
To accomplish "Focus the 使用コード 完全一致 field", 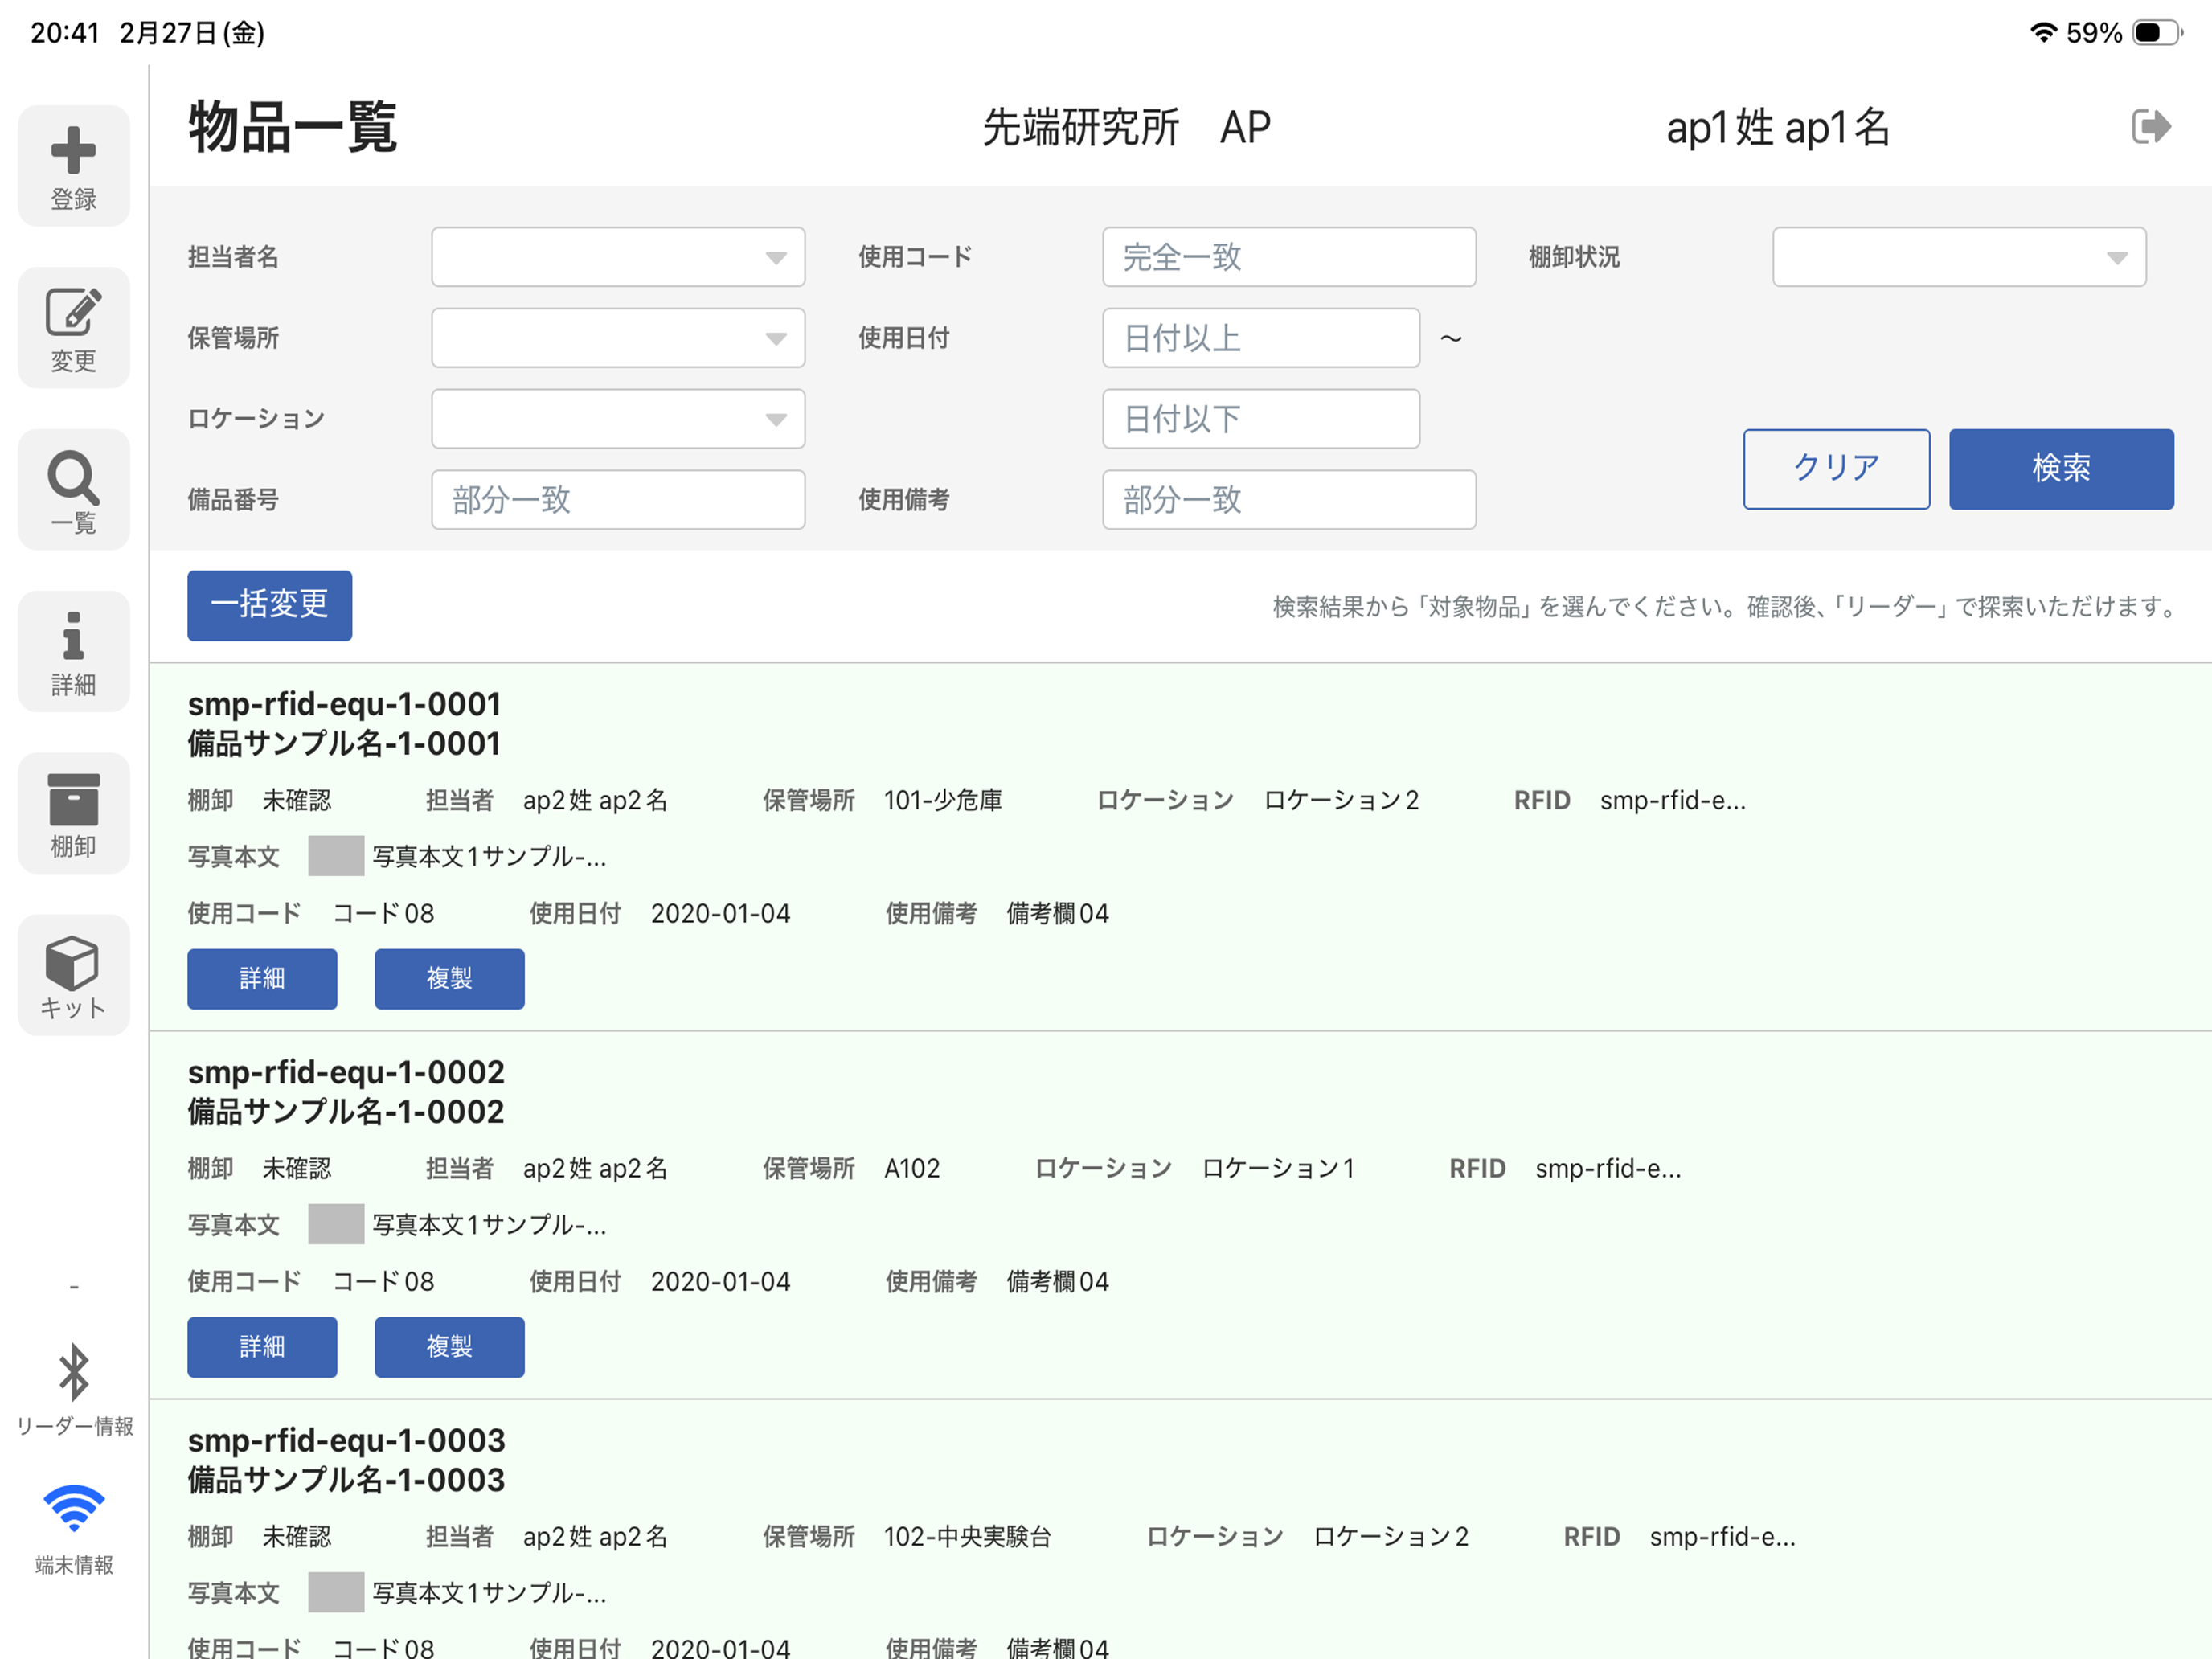I will (1289, 257).
